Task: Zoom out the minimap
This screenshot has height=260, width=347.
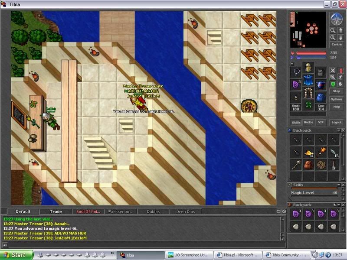Action: tap(333, 30)
